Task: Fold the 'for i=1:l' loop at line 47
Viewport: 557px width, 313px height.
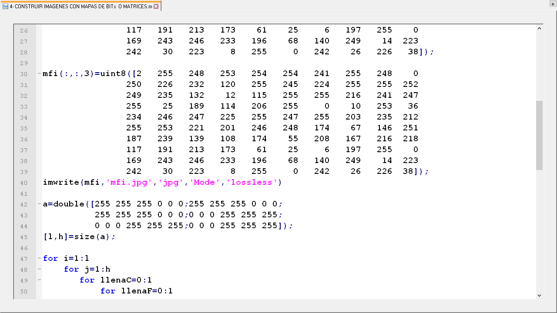Action: (x=39, y=258)
